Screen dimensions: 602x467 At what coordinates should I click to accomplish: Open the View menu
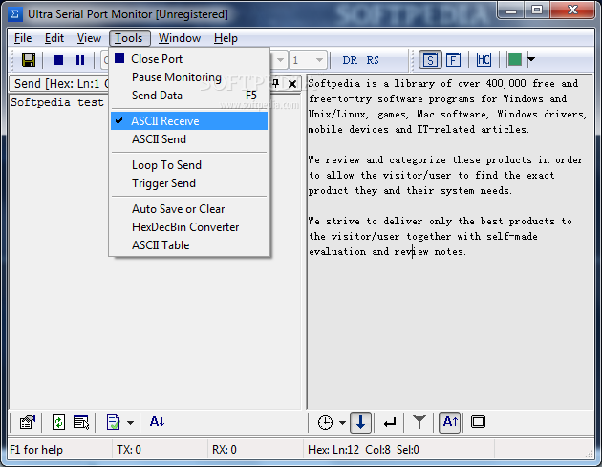point(89,38)
